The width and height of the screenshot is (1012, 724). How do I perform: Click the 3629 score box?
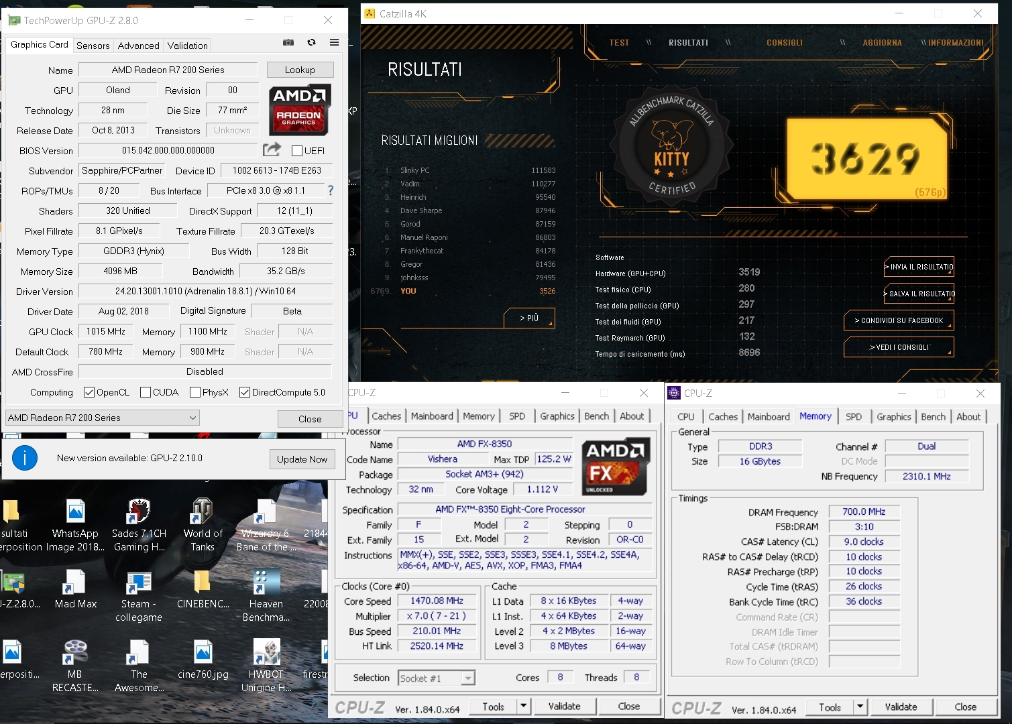(x=866, y=159)
